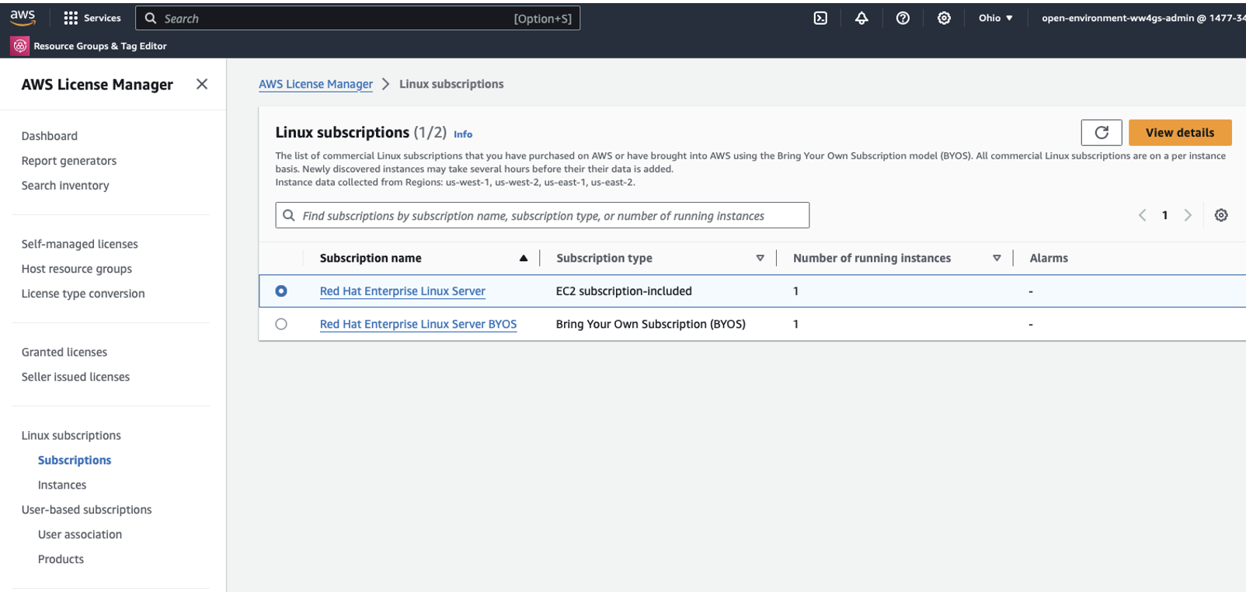This screenshot has width=1246, height=592.
Task: Select Red Hat Enterprise Linux Server radio
Action: [x=281, y=291]
